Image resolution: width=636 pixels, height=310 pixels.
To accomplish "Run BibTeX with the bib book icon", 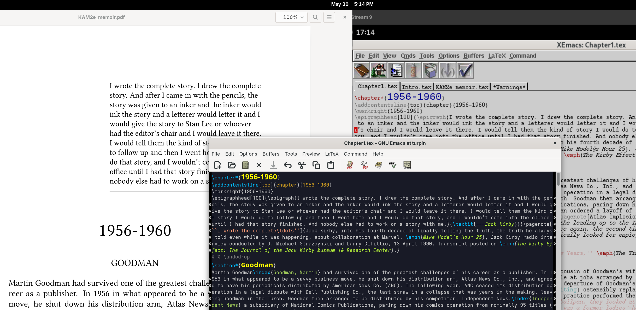I will coord(378,165).
